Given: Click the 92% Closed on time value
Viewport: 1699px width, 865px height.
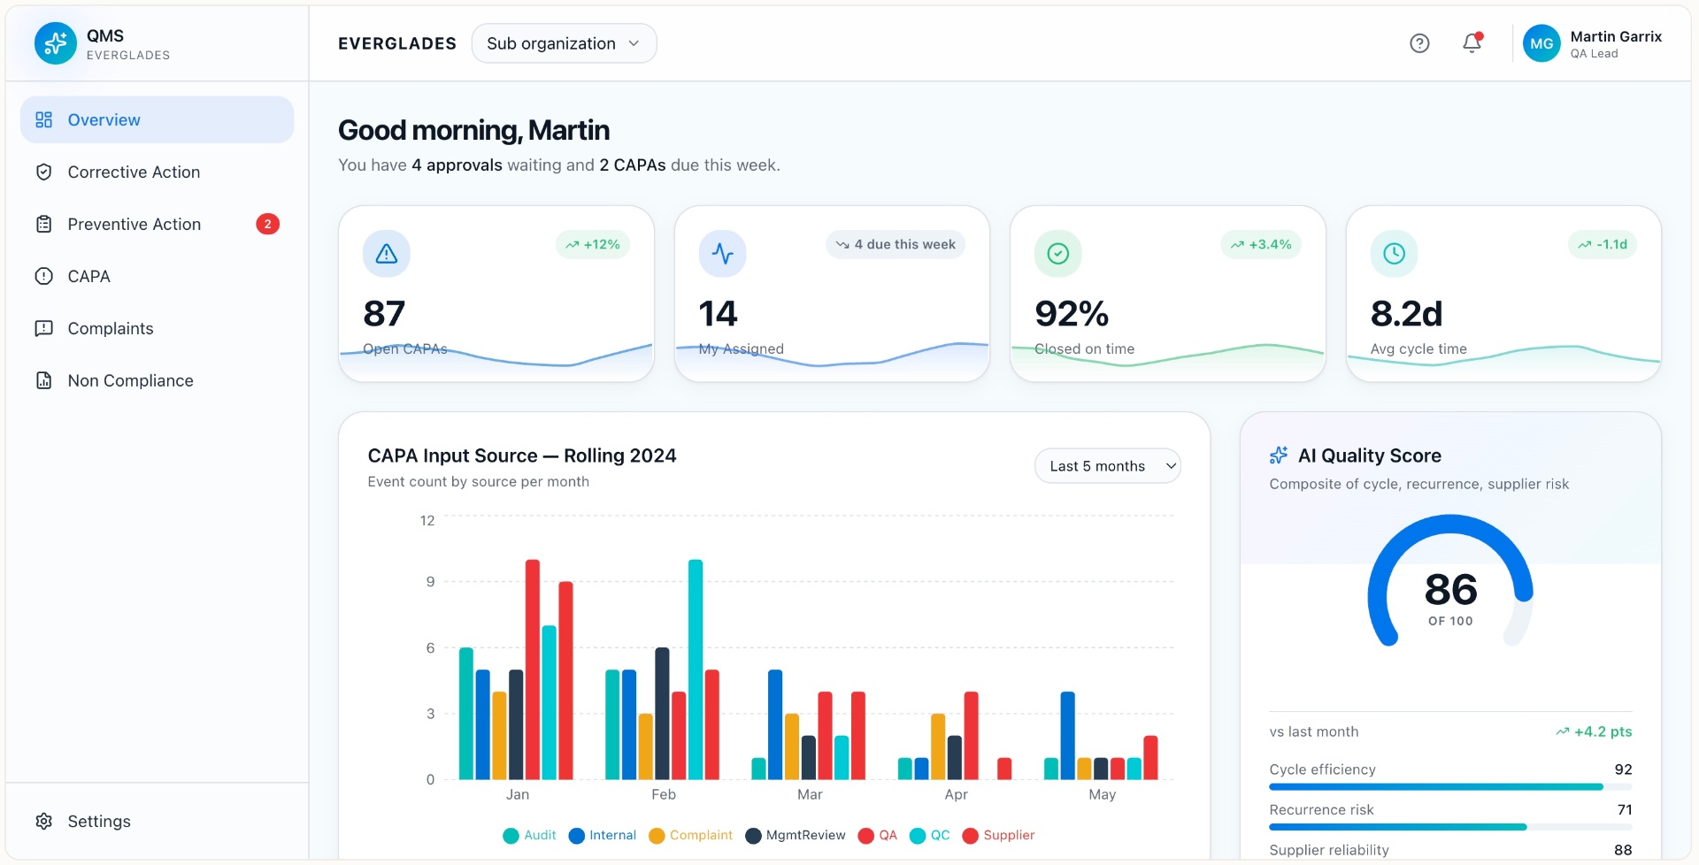Looking at the screenshot, I should (x=1072, y=314).
